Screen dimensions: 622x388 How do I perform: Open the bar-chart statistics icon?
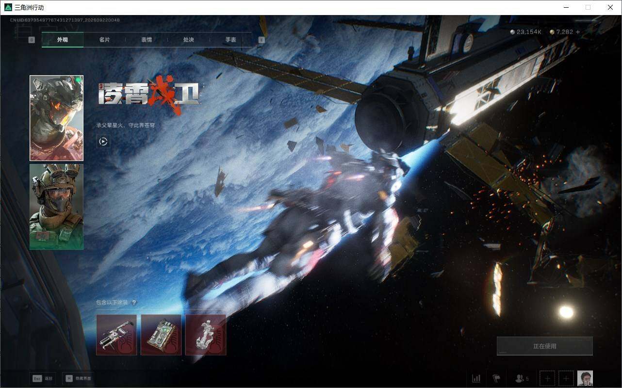[x=476, y=378]
